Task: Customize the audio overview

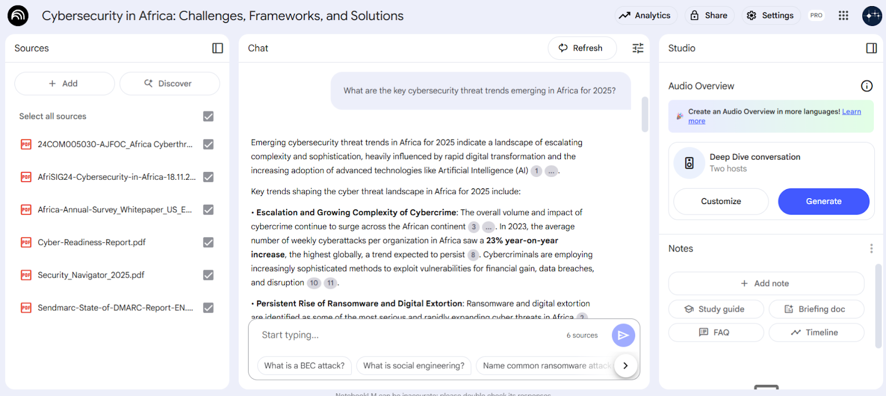Action: pos(721,201)
